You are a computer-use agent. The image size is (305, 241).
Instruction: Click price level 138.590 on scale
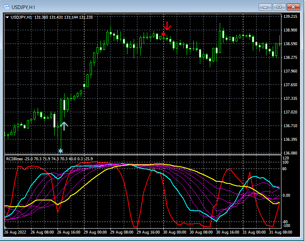(x=290, y=43)
